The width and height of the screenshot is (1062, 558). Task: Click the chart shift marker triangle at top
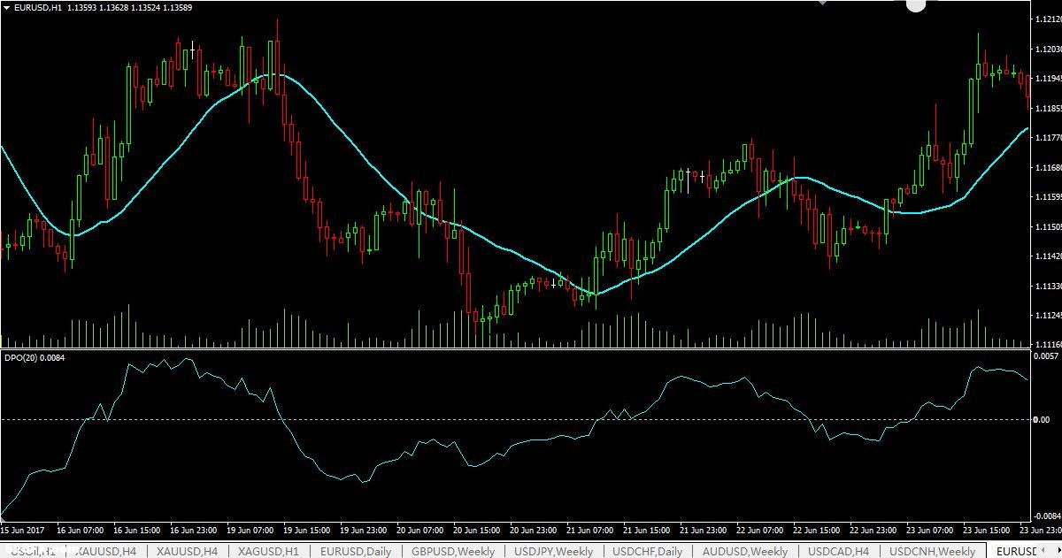coord(825,3)
